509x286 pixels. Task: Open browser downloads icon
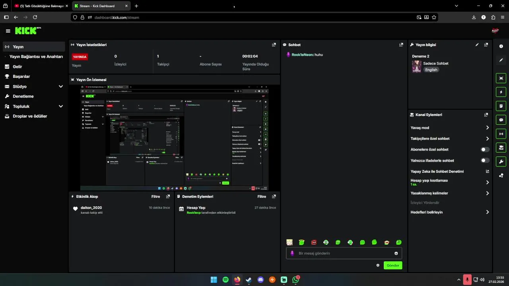tap(474, 17)
